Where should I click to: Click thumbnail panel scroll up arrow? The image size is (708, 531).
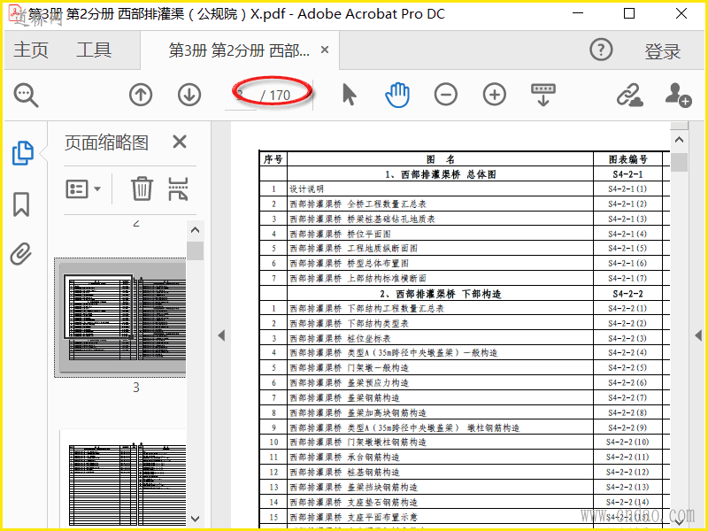(195, 230)
